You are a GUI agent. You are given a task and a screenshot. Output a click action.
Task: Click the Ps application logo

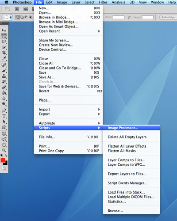[x=8, y=9]
